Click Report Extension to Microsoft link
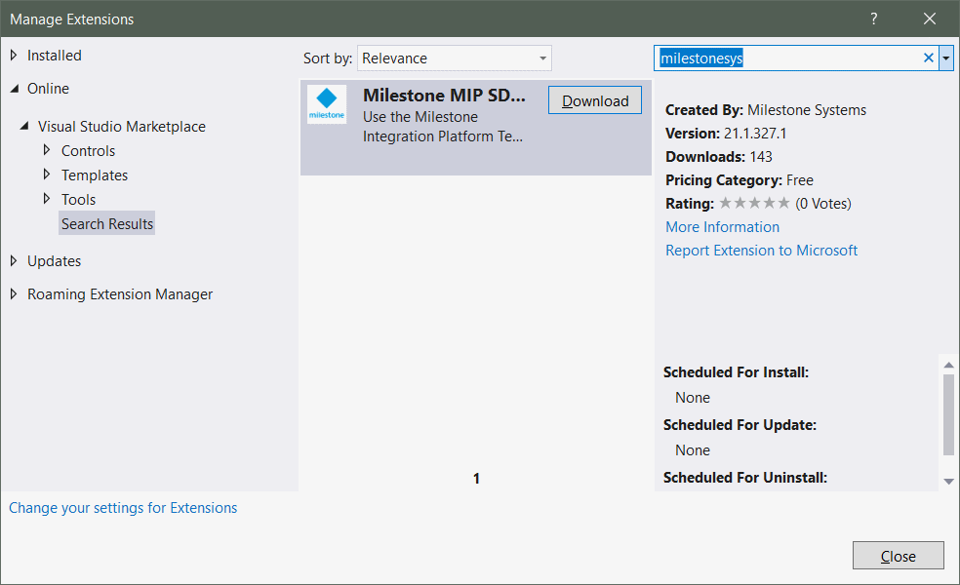Screen dimensions: 960x585 click(762, 251)
